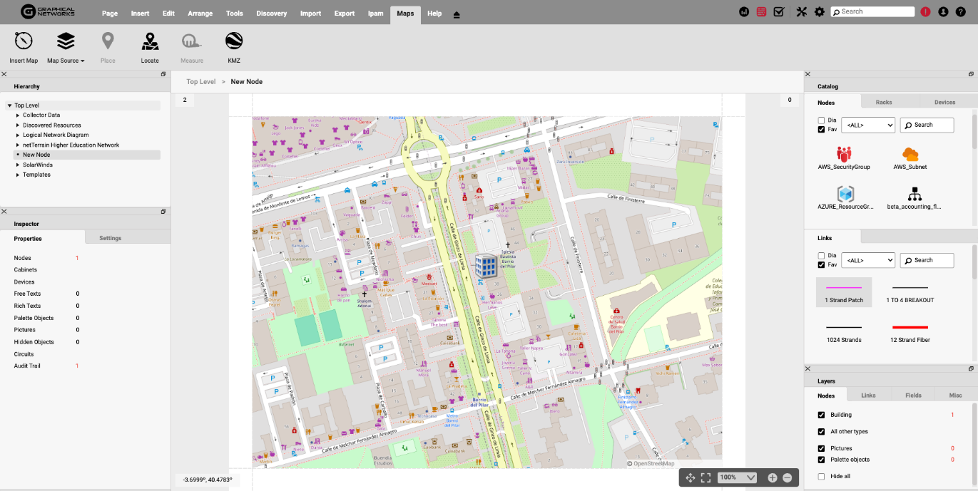Check the Dia checkbox in Nodes catalog
This screenshot has width=978, height=491.
point(822,120)
